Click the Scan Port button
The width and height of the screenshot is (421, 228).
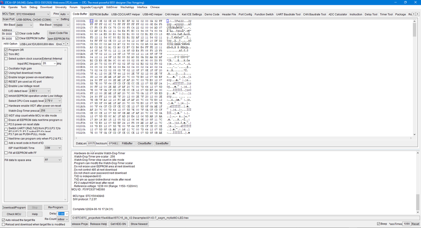(x=9, y=19)
